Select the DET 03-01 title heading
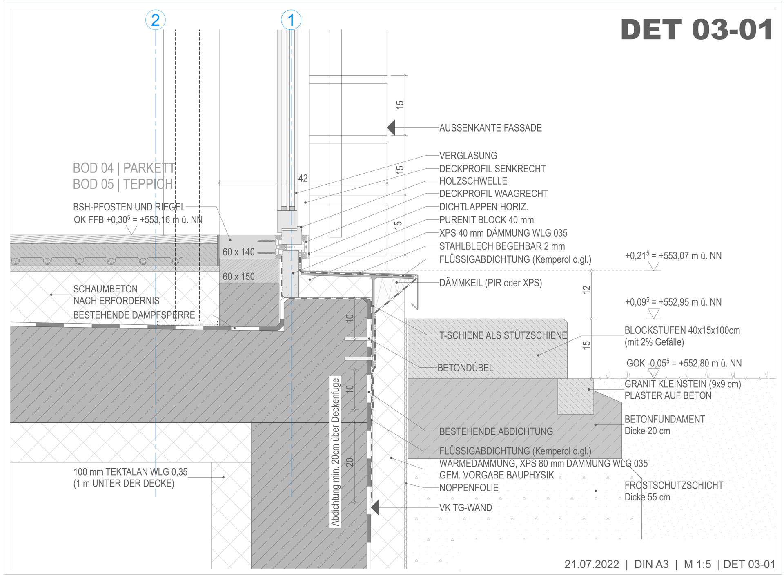Image resolution: width=784 pixels, height=576 pixels. coord(697,29)
